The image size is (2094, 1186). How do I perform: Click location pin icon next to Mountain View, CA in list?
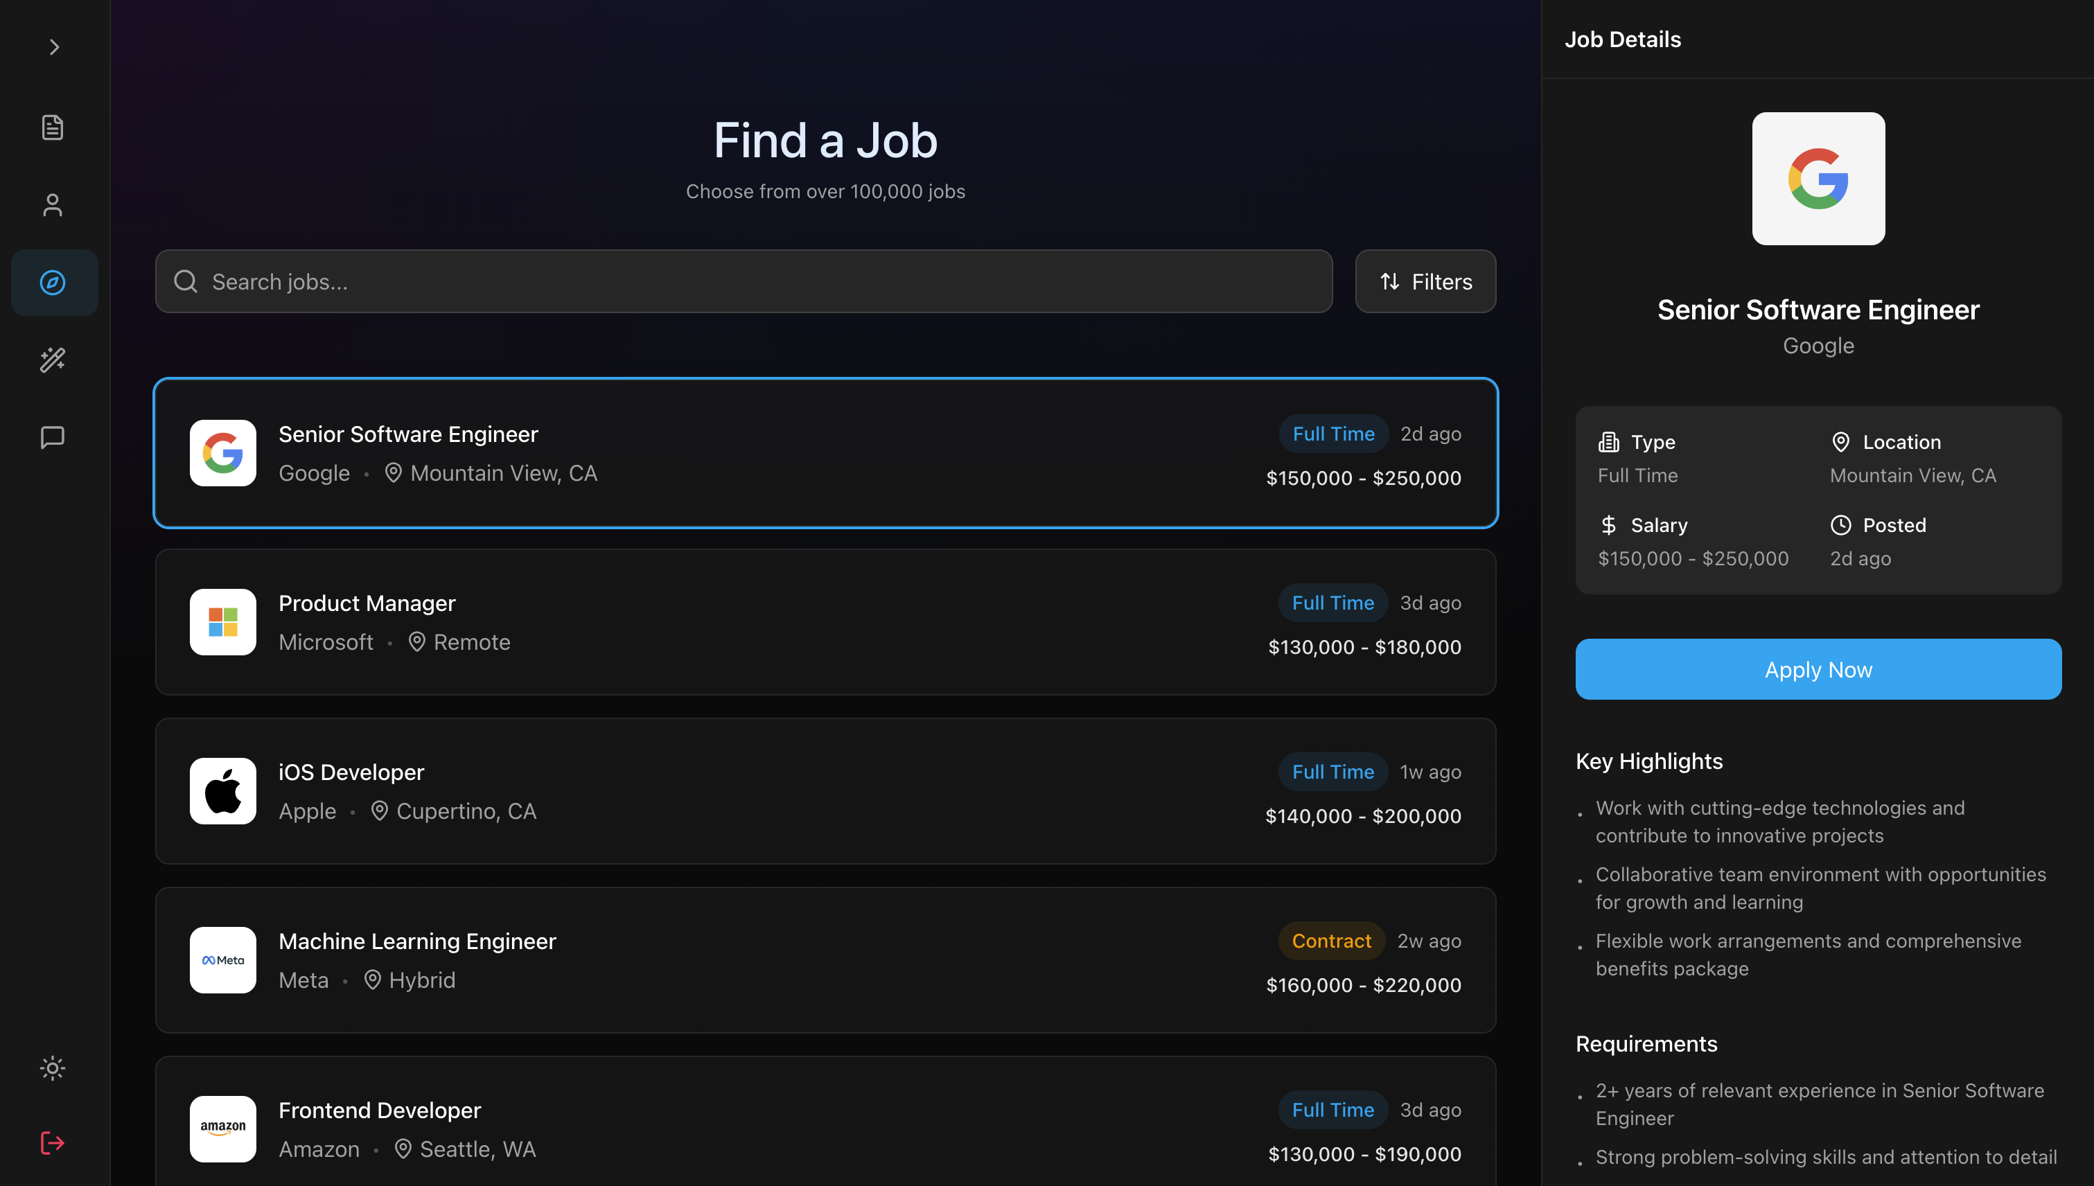coord(394,473)
